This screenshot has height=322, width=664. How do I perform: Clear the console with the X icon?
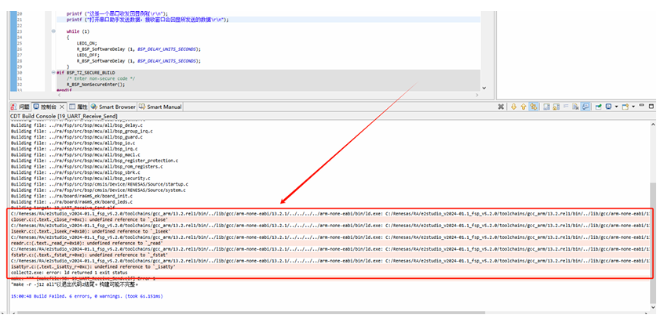(x=575, y=107)
